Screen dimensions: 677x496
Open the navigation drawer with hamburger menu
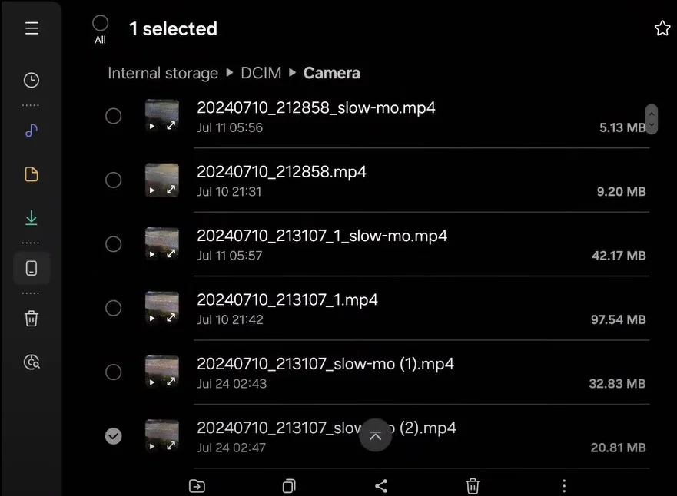(x=31, y=28)
